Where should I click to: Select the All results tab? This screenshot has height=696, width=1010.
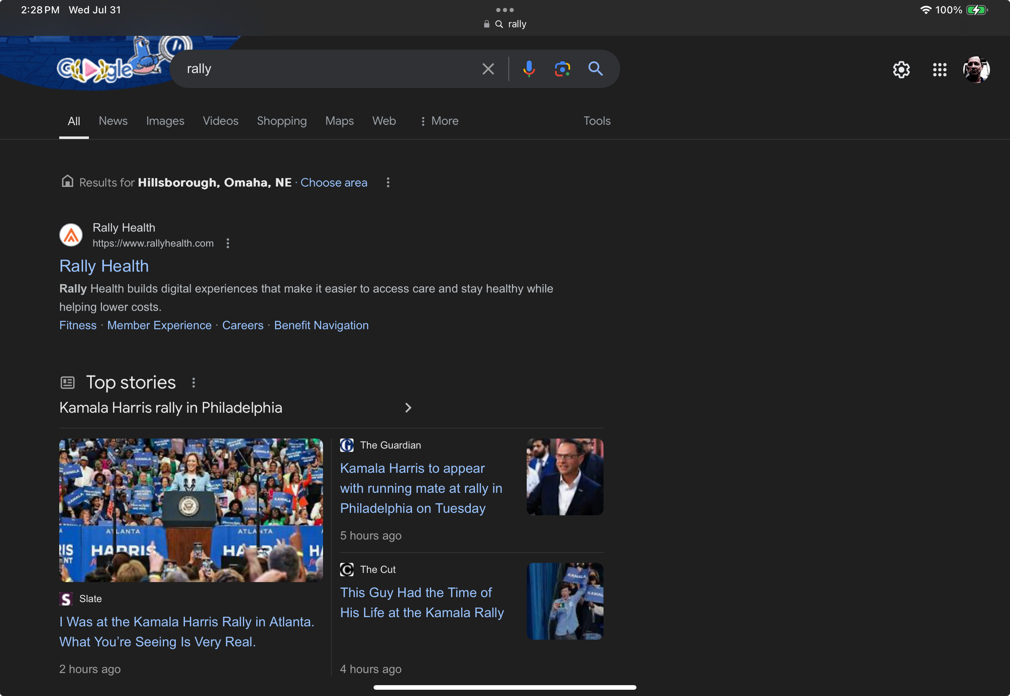tap(74, 121)
